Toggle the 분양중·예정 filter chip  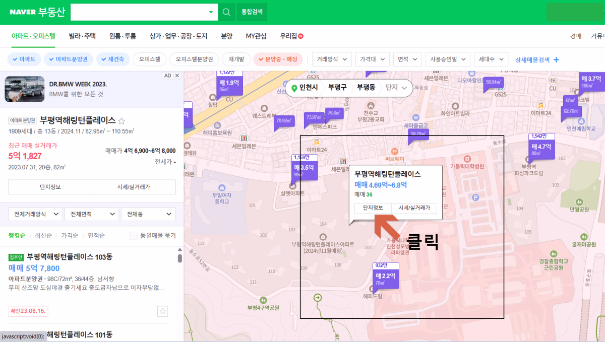coord(278,59)
